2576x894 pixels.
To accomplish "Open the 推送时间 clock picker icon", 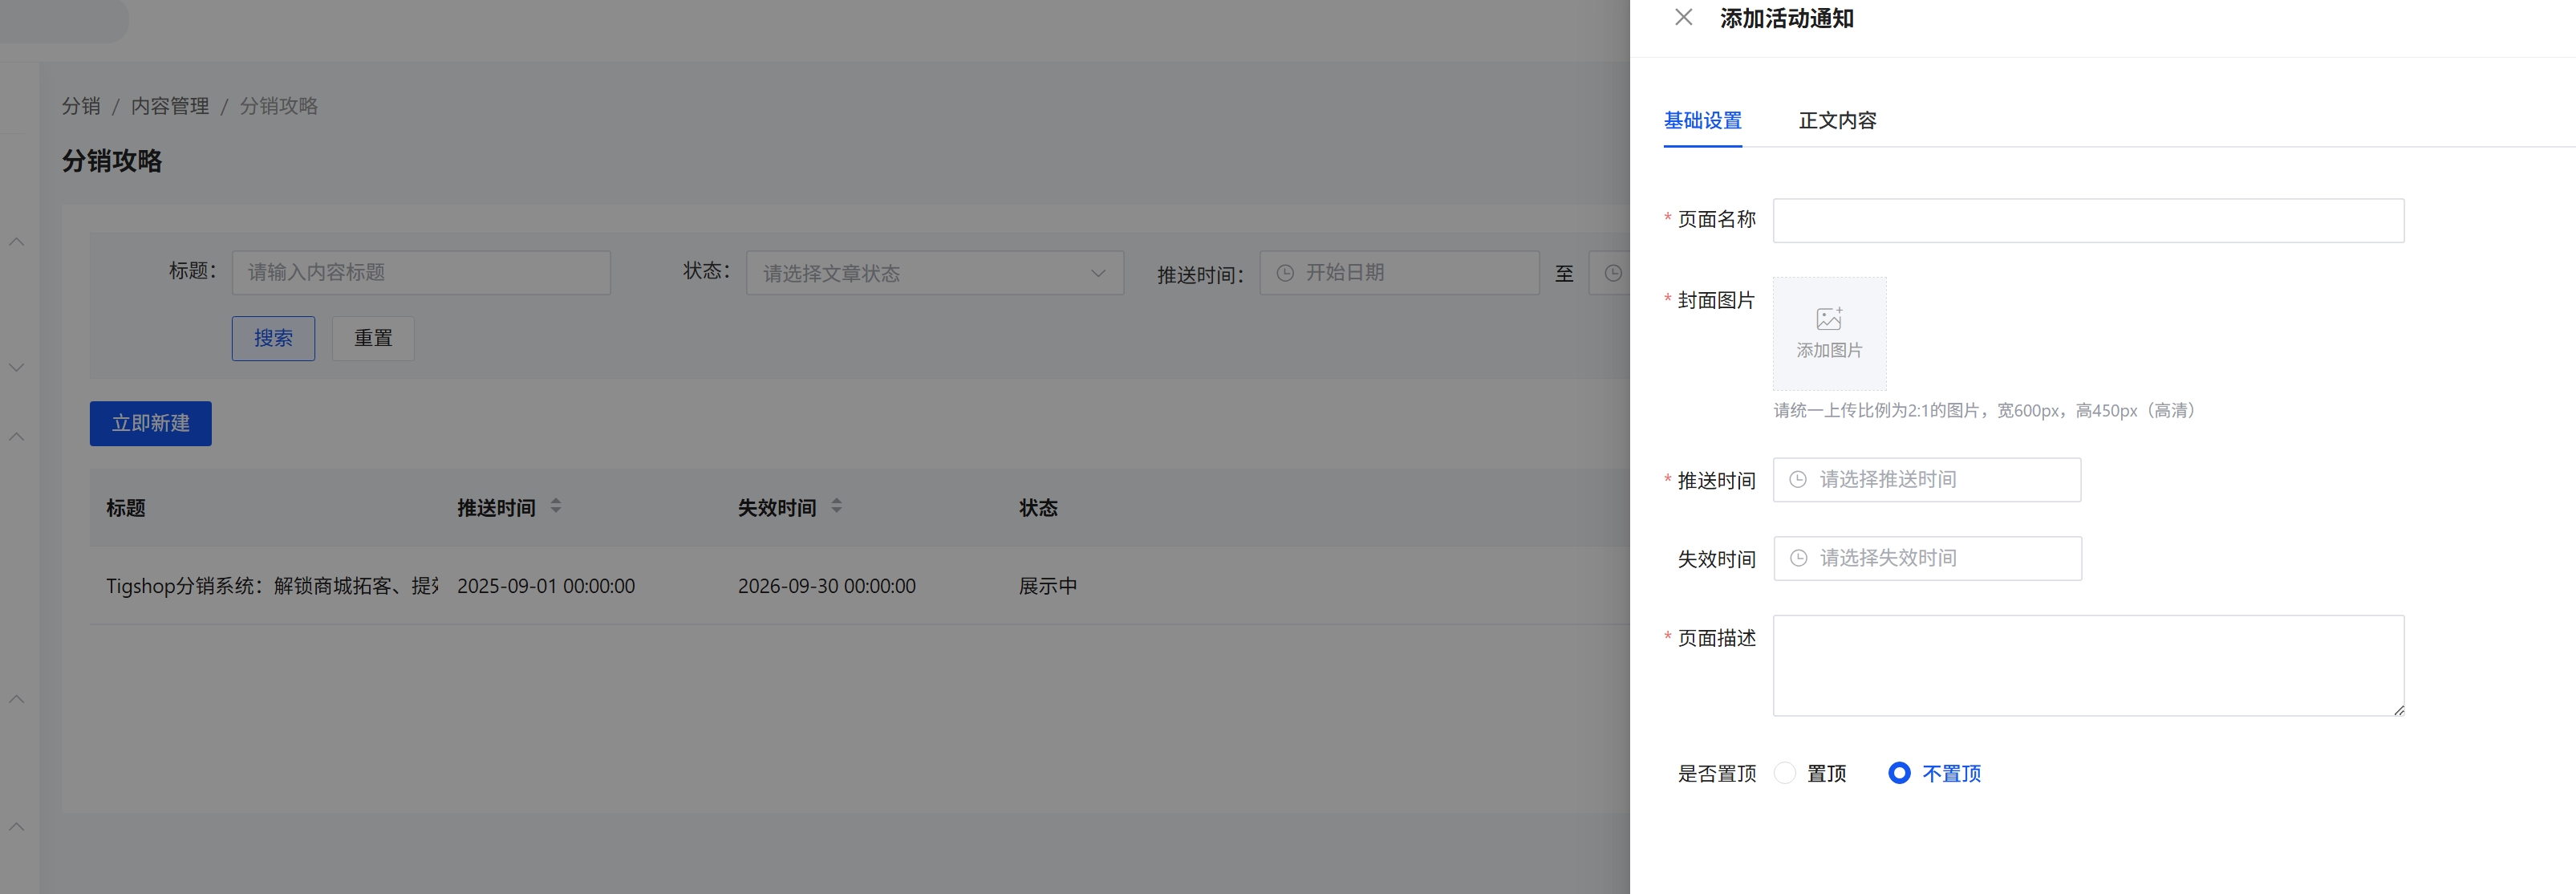I will click(x=1797, y=479).
